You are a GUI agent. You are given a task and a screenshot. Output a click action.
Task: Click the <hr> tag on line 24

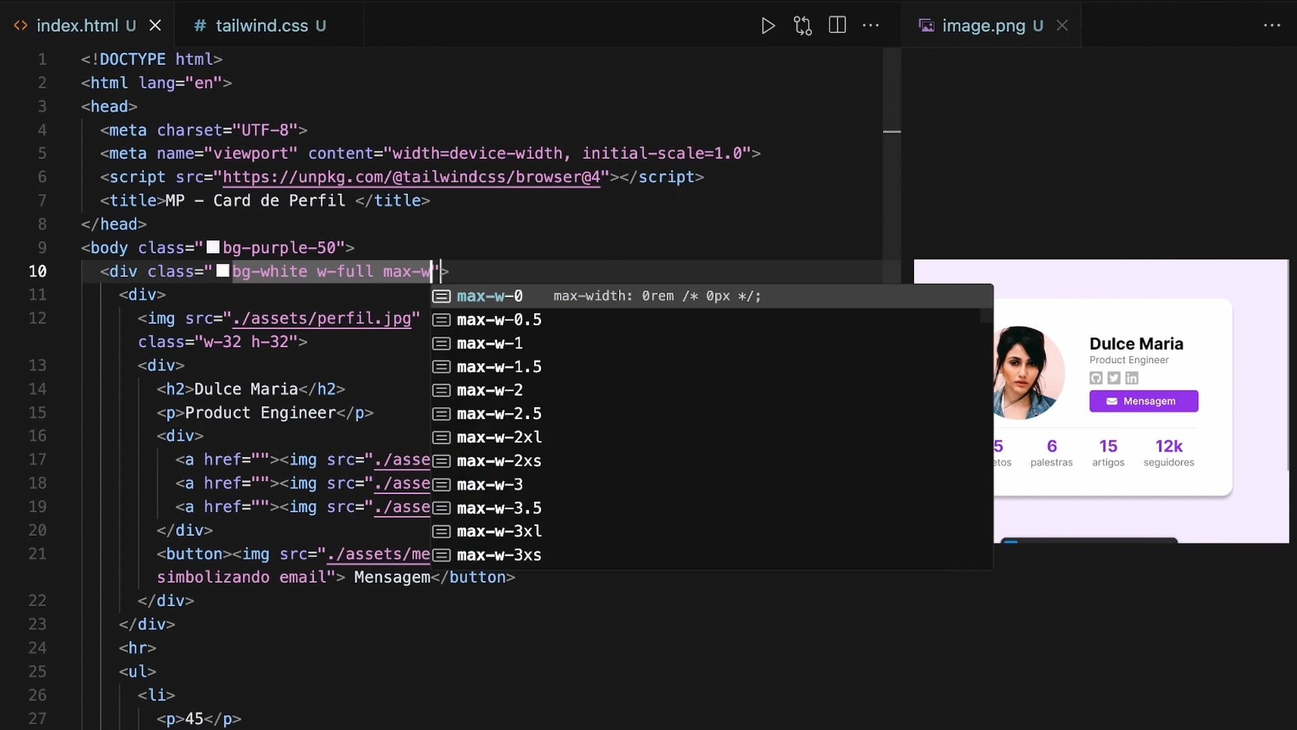click(138, 648)
